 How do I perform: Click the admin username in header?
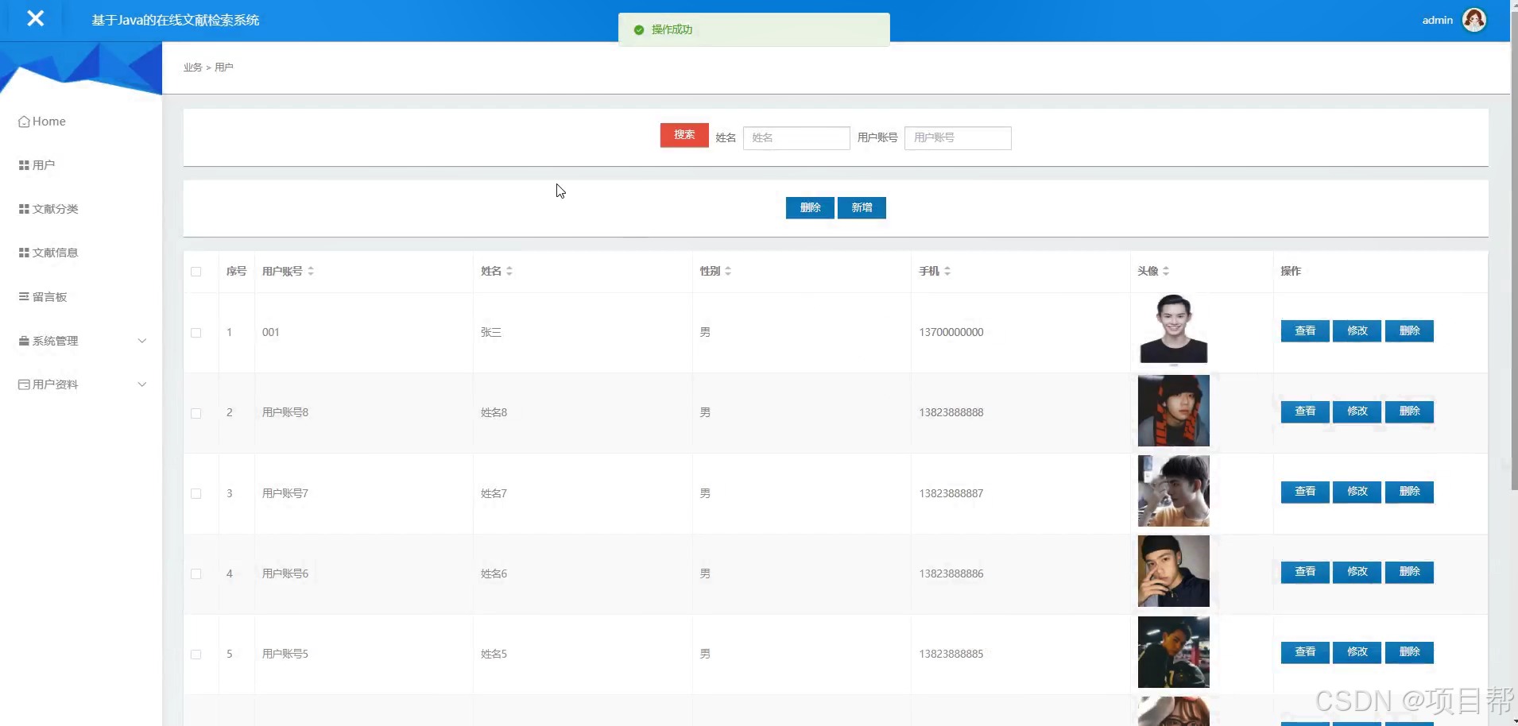pyautogui.click(x=1437, y=20)
